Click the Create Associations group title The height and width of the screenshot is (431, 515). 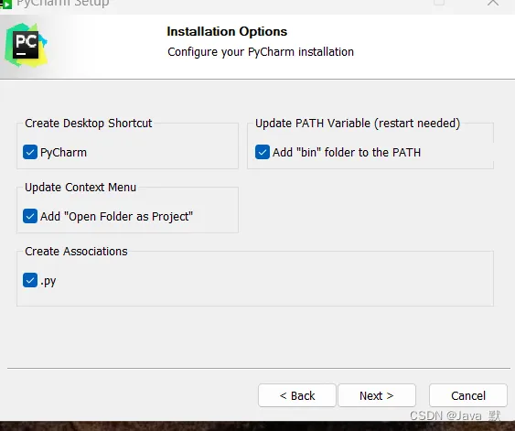tap(76, 252)
